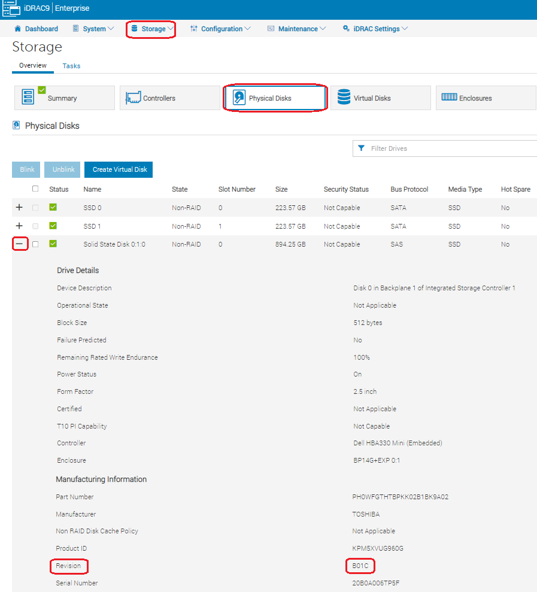Open the Maintenance menu

pos(296,29)
